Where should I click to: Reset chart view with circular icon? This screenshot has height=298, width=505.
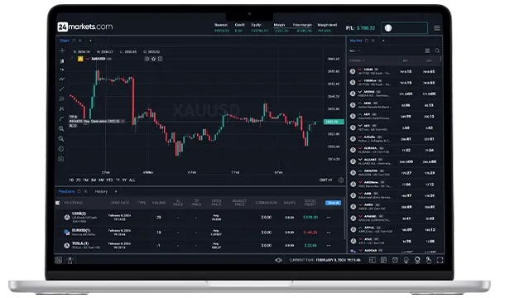coord(61,149)
